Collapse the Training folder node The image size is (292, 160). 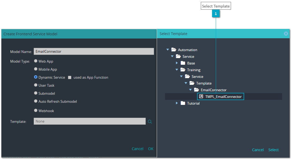(x=177, y=70)
